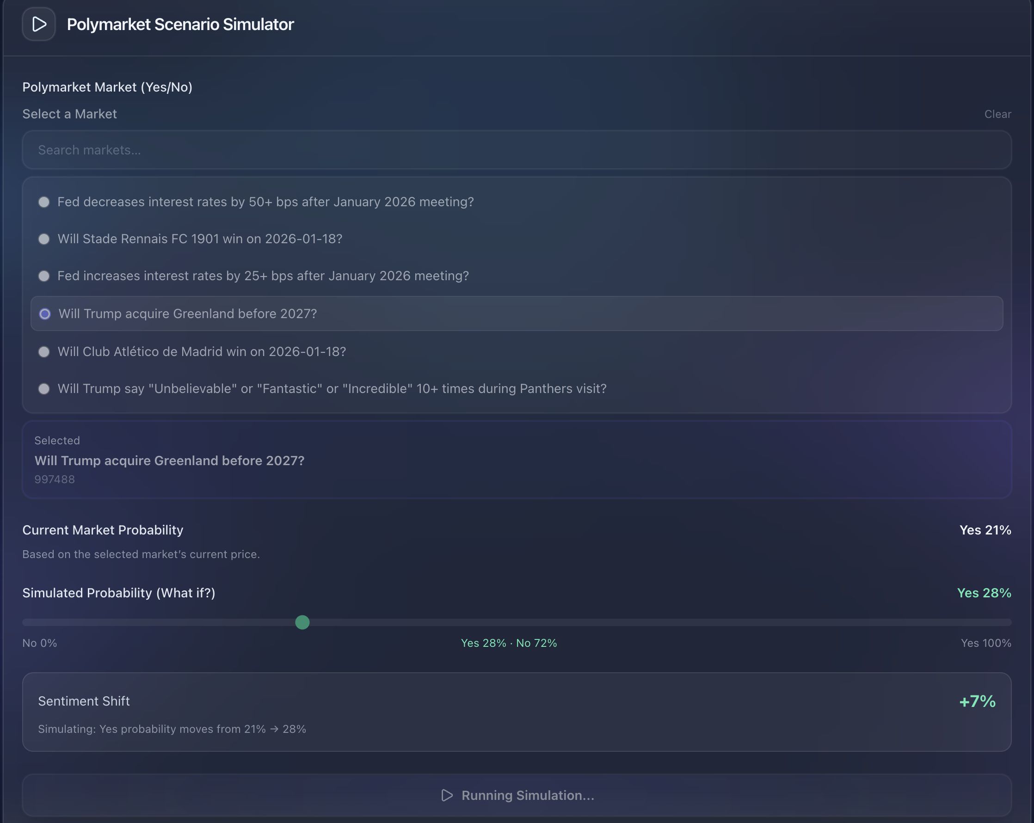Select the Trump Panthers visit radio button
The image size is (1034, 823).
(x=43, y=388)
